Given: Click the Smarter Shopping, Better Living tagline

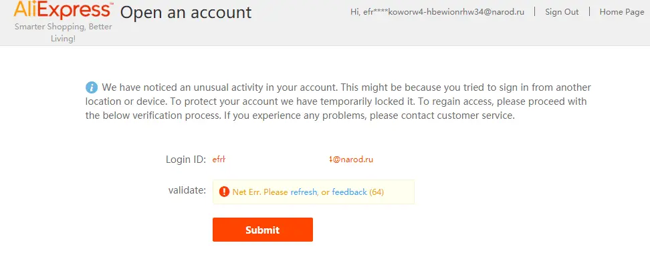Looking at the screenshot, I should 63,33.
